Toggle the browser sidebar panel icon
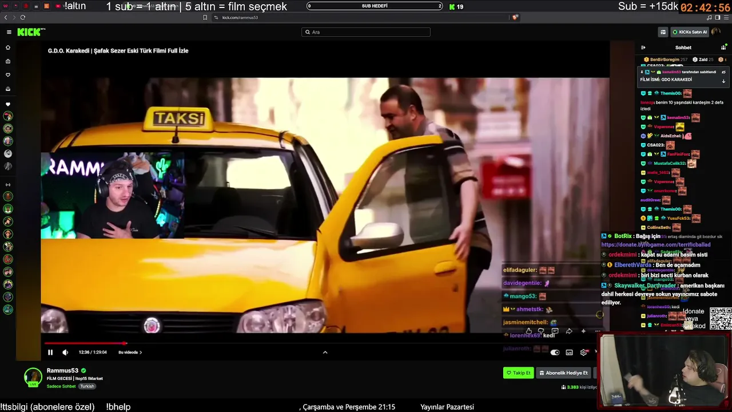This screenshot has width=732, height=412. pos(718,17)
